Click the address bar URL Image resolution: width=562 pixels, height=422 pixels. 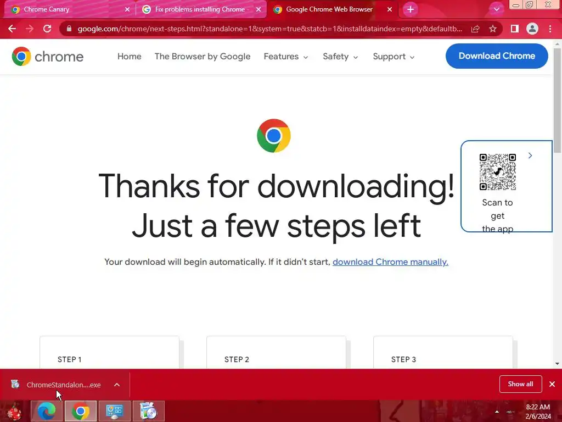269,29
